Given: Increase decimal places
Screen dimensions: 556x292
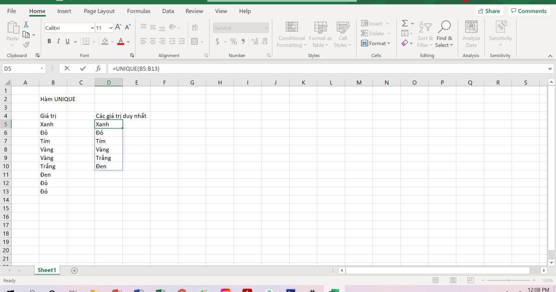Looking at the screenshot, I should point(254,42).
